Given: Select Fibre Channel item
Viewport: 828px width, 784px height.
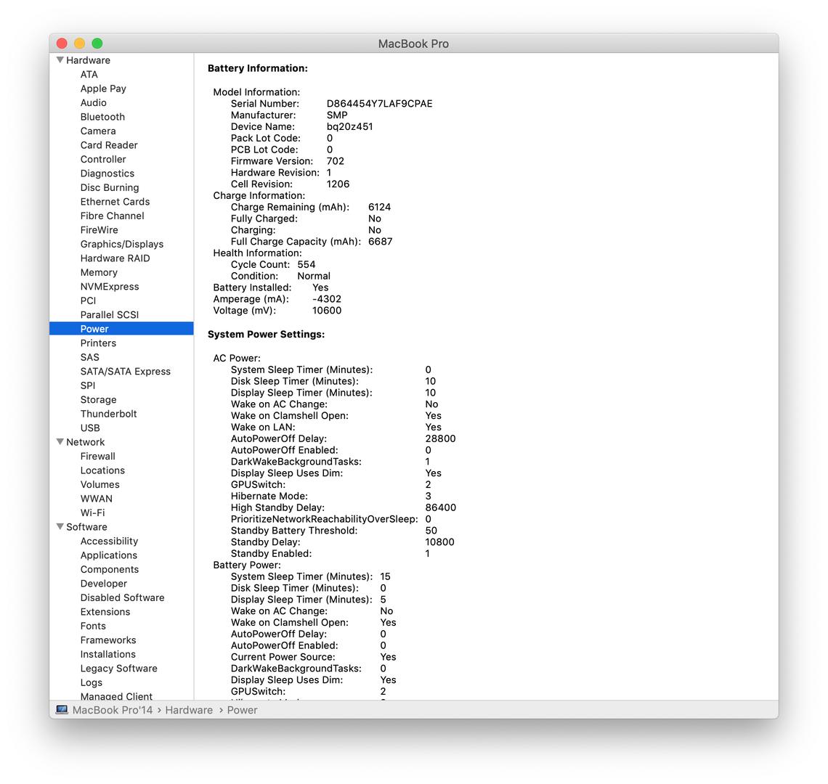Looking at the screenshot, I should point(112,216).
